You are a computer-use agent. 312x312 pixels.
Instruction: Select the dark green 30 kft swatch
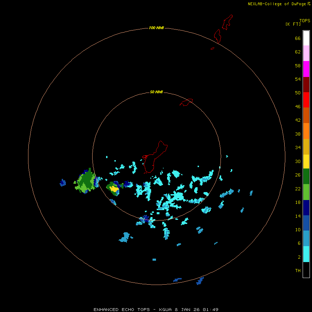coord(306,176)
